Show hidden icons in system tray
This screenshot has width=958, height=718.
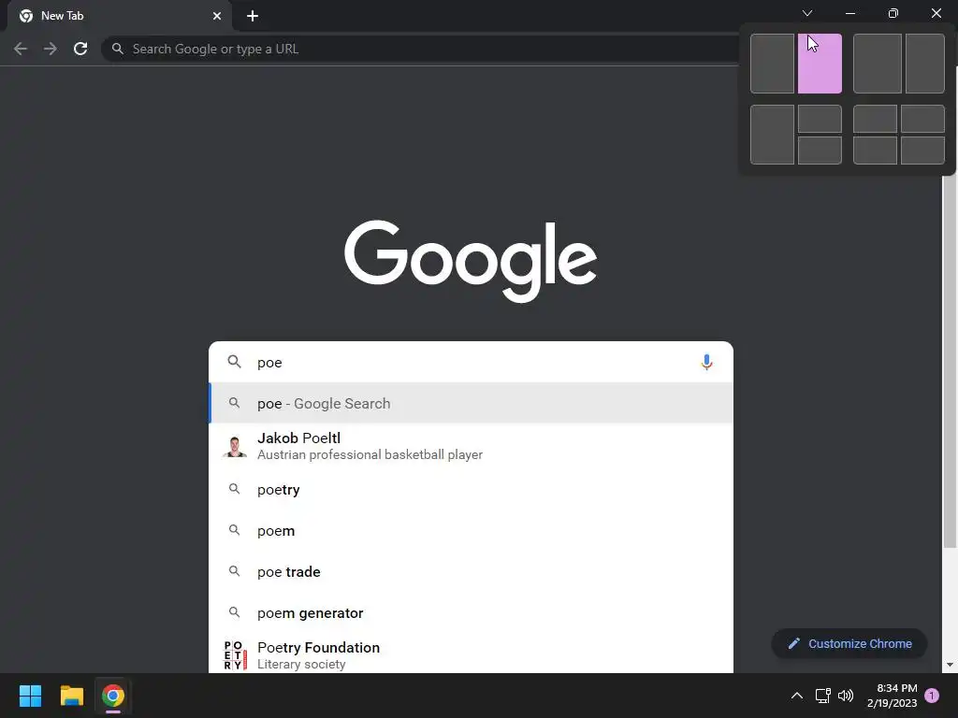pyautogui.click(x=797, y=696)
